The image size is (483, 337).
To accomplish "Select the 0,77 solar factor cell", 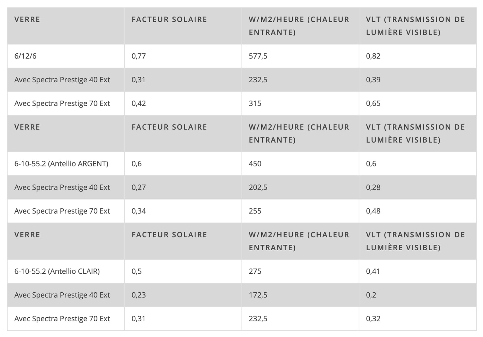I will click(139, 56).
